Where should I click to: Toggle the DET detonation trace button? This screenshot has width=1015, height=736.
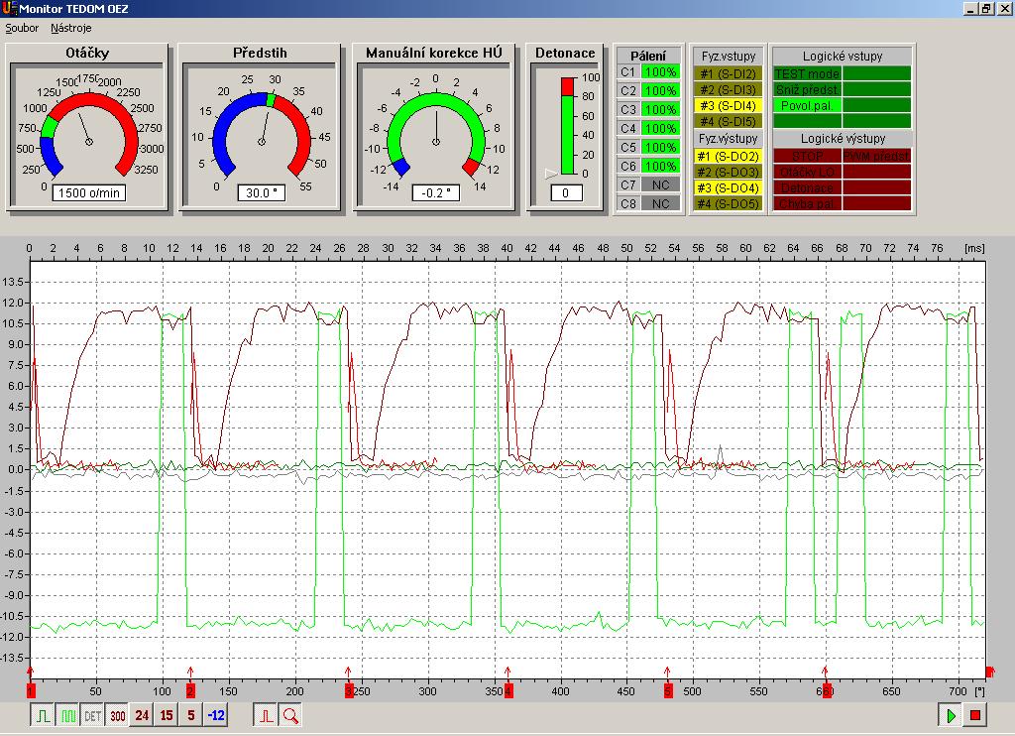[x=92, y=715]
